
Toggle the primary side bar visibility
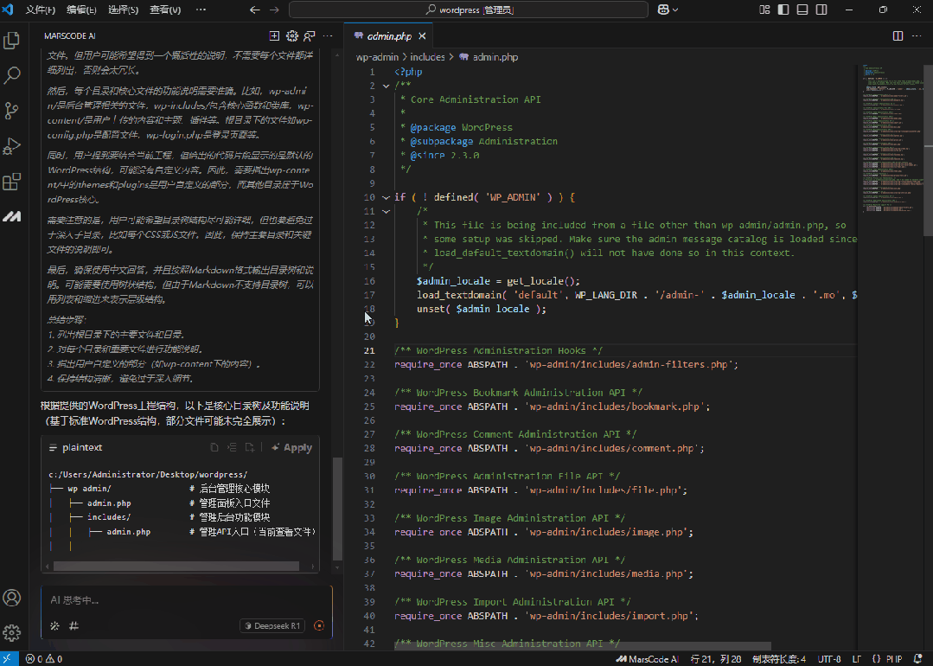tap(783, 10)
